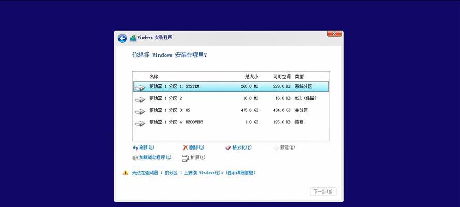Click the greyed new partition icon
Viewport: 460px width, 207px height.
276,148
